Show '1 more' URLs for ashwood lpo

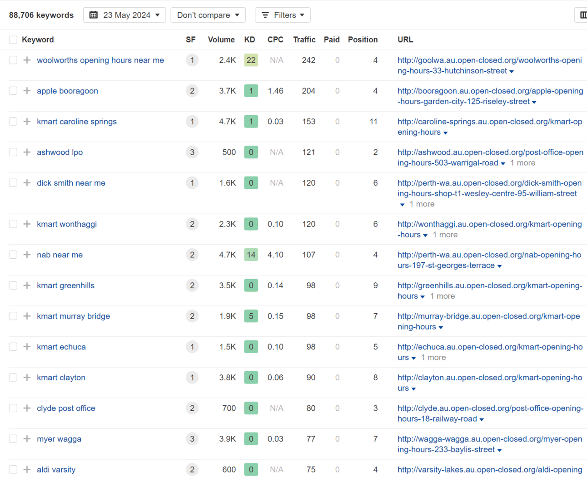[x=522, y=163]
